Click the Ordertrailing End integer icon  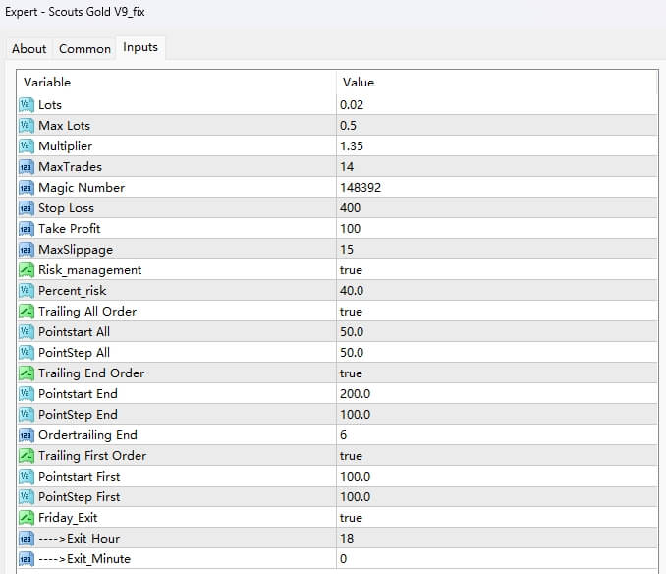(x=27, y=434)
